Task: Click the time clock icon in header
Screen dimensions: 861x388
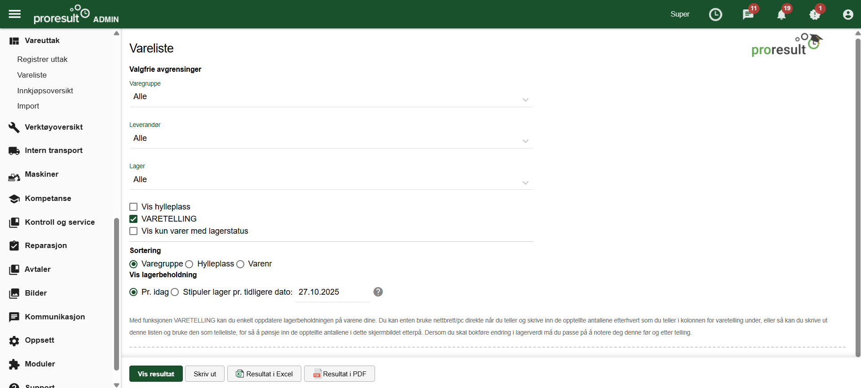Action: click(715, 14)
